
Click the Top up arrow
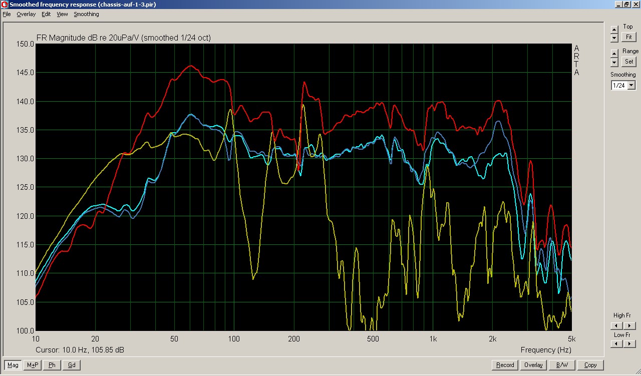pyautogui.click(x=614, y=30)
